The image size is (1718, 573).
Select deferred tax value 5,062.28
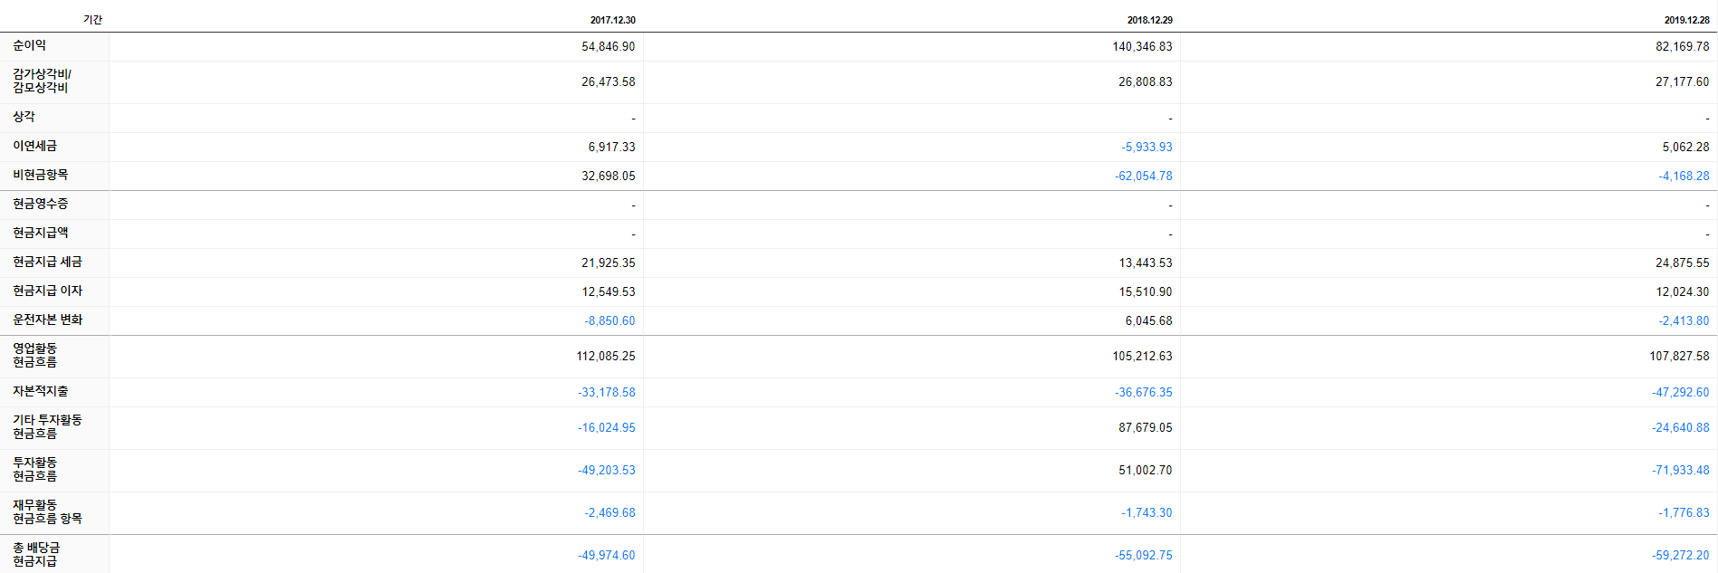[x=1685, y=147]
